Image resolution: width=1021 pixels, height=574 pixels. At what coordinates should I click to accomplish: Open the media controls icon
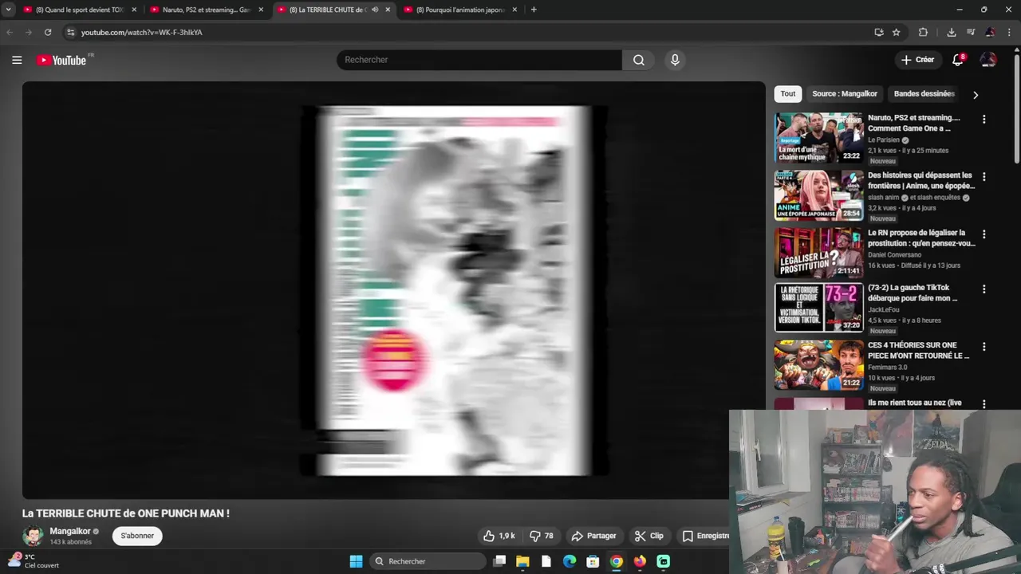[971, 32]
